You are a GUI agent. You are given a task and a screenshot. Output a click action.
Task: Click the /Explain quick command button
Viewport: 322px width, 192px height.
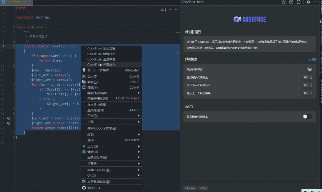190,188
